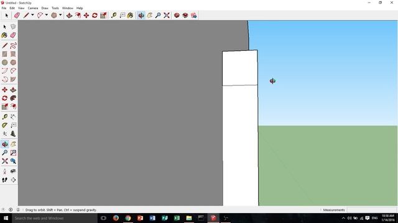Select the Text label tool in left tool set
Image resolution: width=398 pixels, height=223 pixels.
click(x=13, y=125)
